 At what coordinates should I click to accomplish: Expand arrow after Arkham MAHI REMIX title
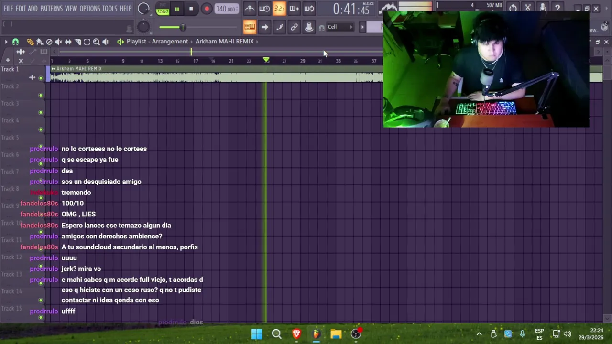[257, 42]
